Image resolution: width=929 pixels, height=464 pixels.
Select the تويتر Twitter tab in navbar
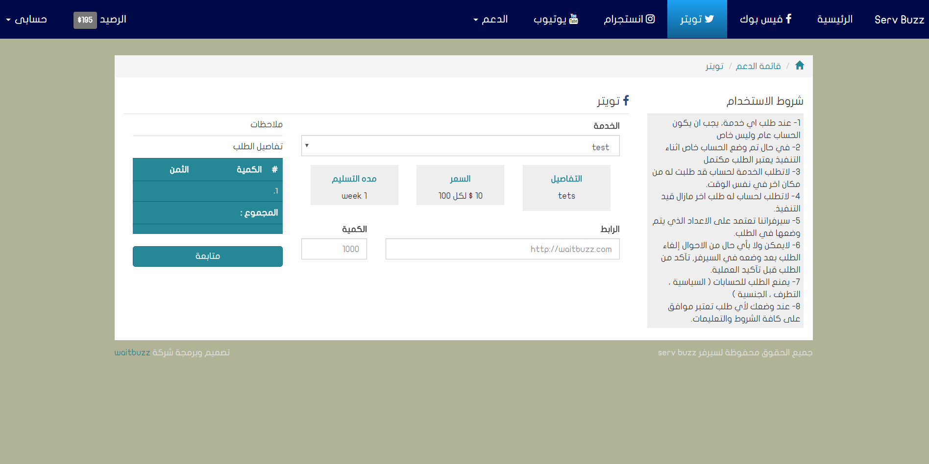point(697,19)
